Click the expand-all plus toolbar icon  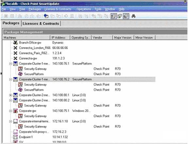(x=6, y=16)
